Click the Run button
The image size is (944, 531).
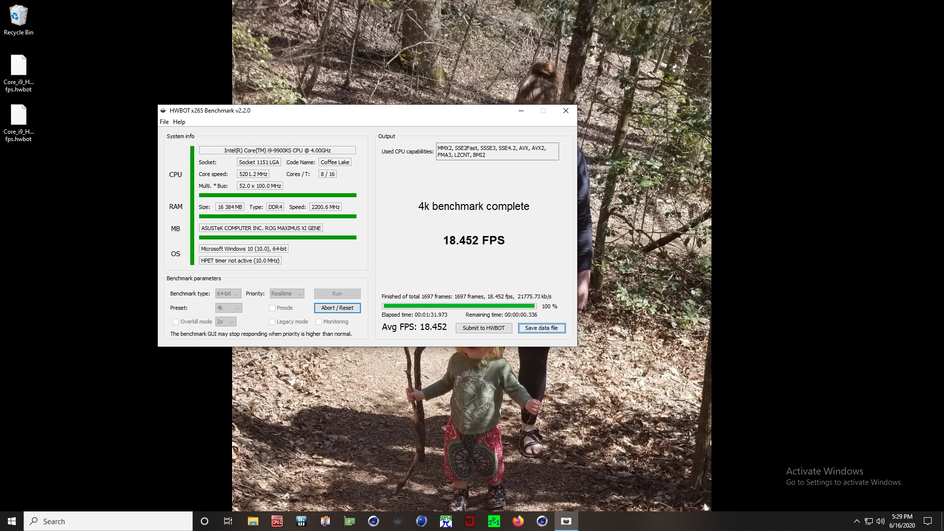coord(337,294)
